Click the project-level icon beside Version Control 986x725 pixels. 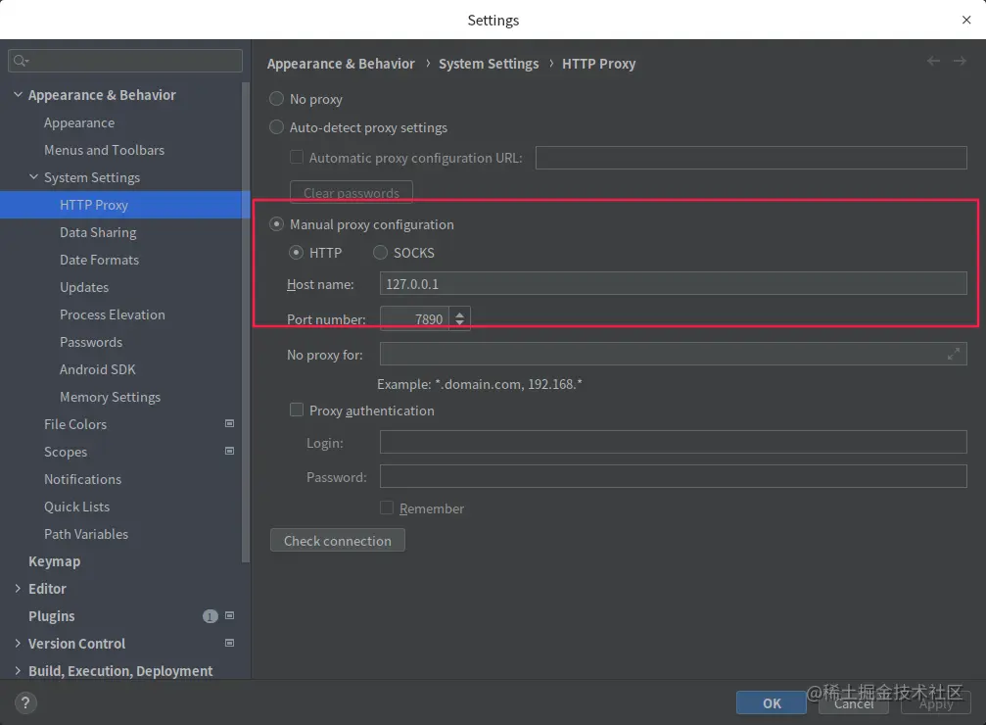229,643
